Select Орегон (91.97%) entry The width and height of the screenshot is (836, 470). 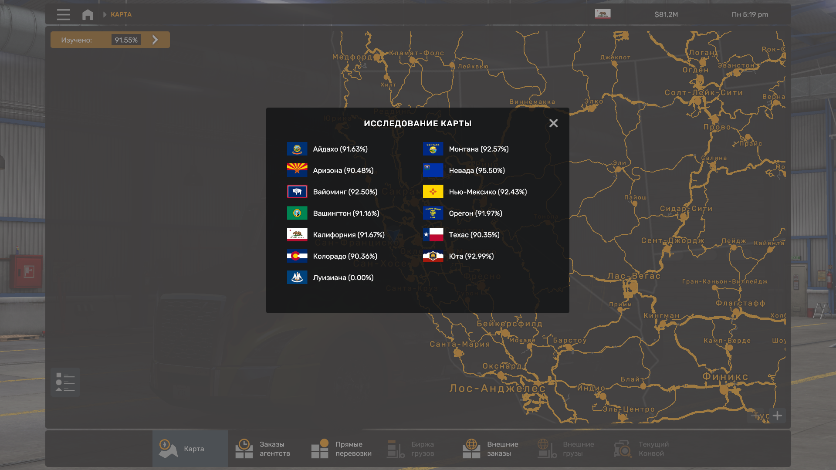(476, 213)
